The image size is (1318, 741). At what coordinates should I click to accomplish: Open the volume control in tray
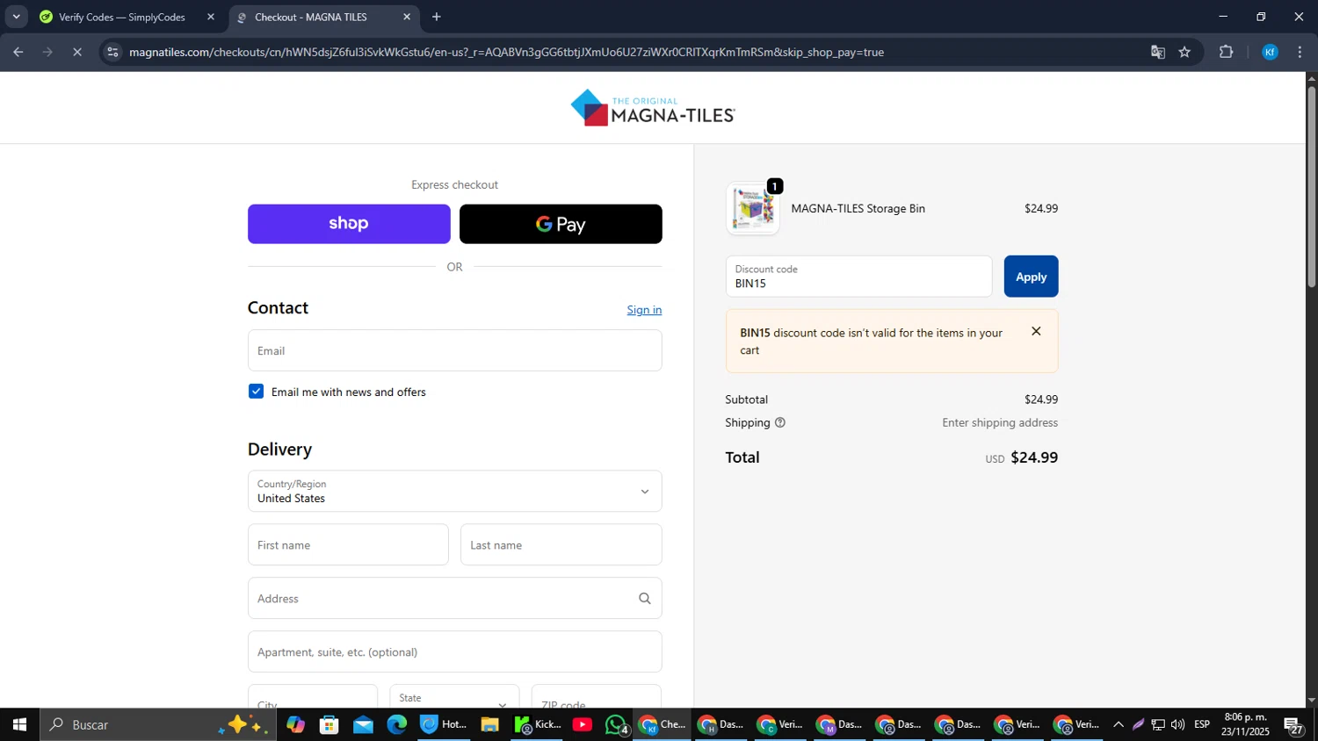(x=1177, y=724)
